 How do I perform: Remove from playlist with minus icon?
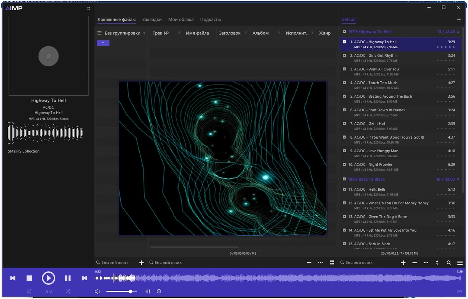point(415,262)
